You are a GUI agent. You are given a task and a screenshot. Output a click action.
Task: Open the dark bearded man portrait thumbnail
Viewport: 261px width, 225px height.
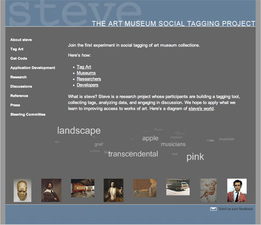(x=52, y=190)
